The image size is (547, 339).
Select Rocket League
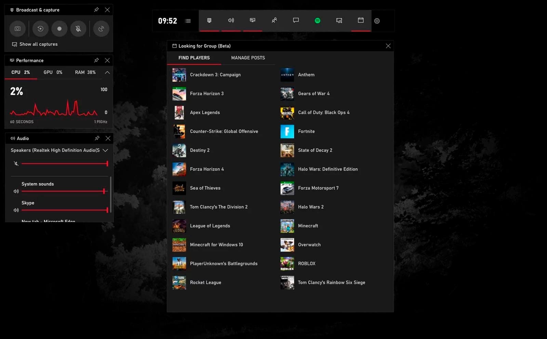pos(205,283)
